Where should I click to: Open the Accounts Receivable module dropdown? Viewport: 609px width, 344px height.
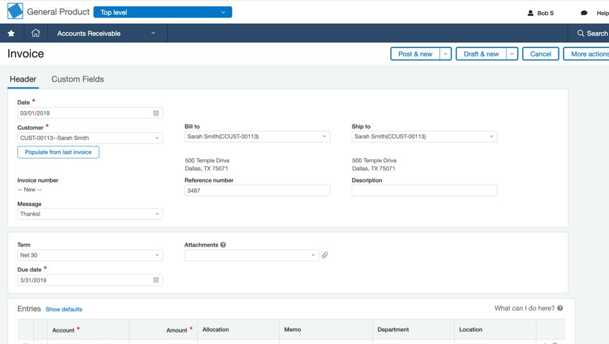pos(107,33)
